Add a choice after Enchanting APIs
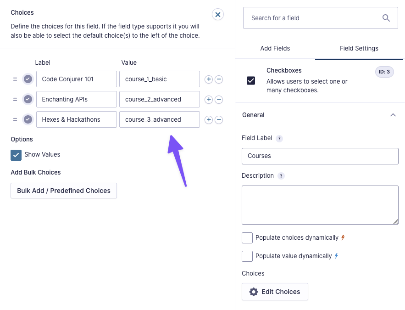 (208, 100)
